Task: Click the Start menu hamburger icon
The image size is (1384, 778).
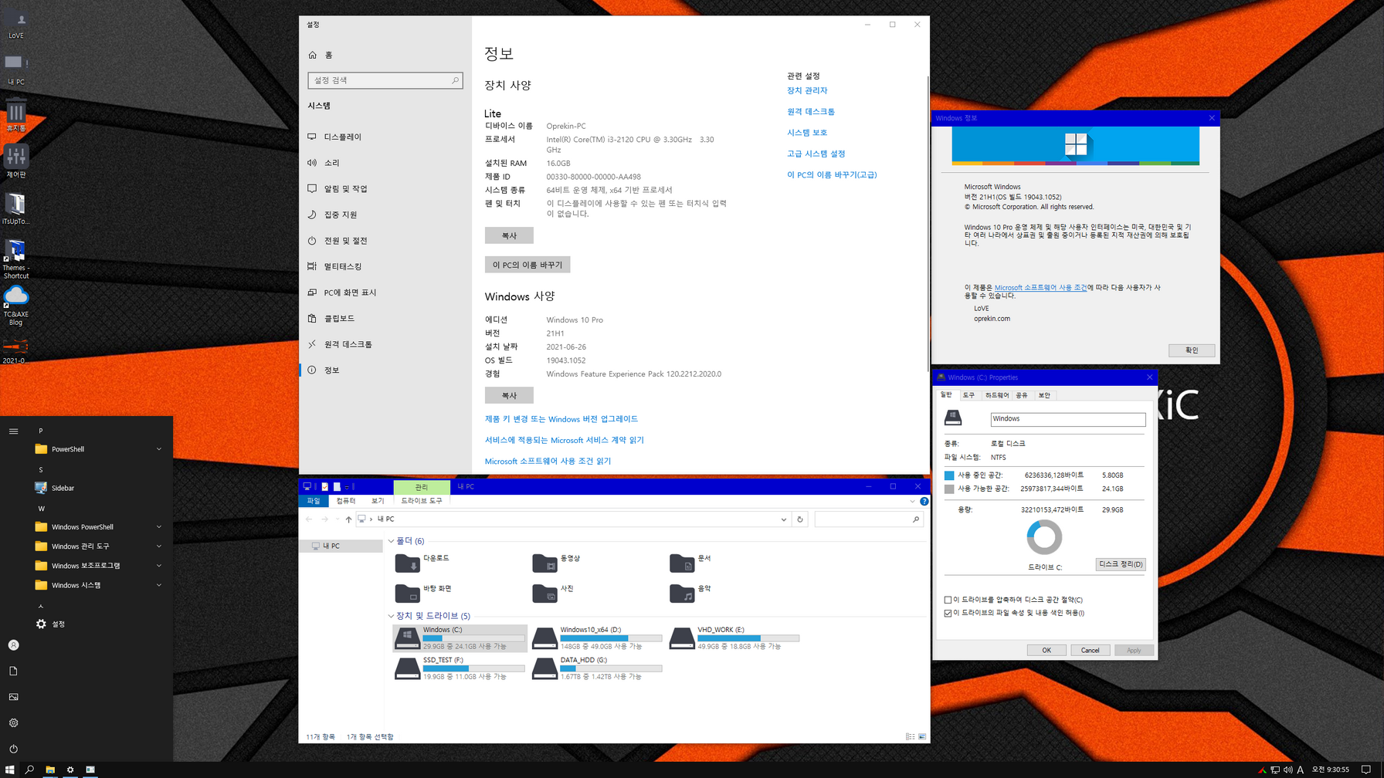Action: (13, 431)
